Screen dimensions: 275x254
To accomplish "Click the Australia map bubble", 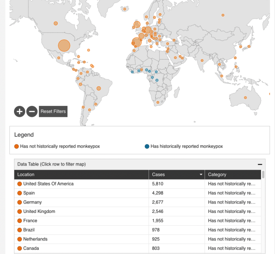I will click(245, 98).
